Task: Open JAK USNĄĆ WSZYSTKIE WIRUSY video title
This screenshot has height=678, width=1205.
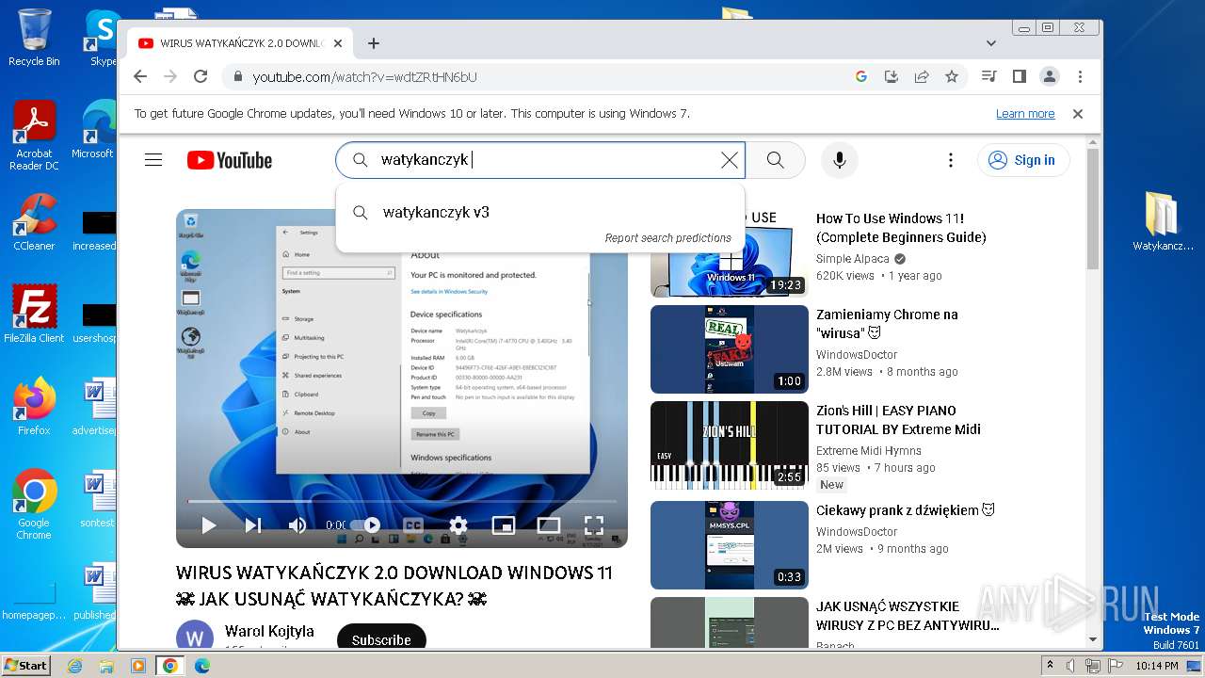Action: (908, 616)
